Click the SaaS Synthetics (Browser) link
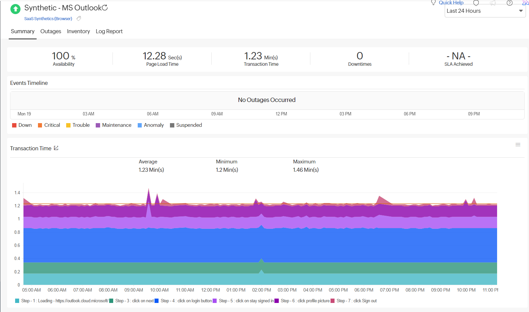 tap(48, 19)
